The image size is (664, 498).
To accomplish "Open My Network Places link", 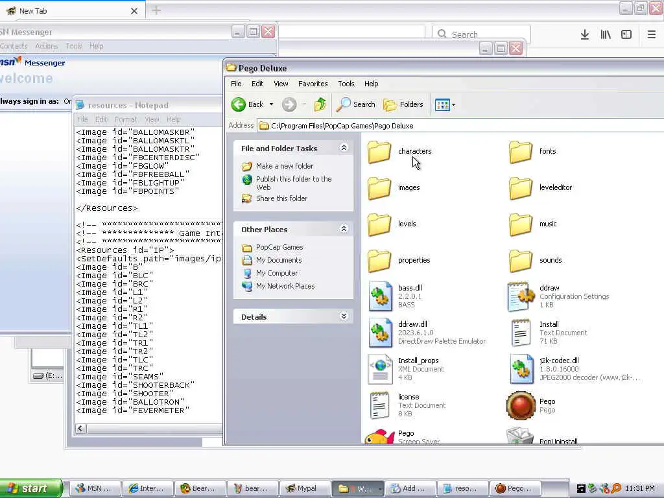I will [285, 286].
